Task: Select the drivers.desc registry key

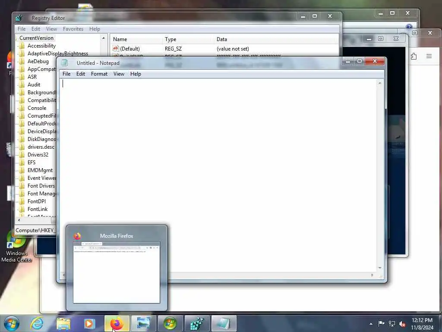Action: coord(41,147)
